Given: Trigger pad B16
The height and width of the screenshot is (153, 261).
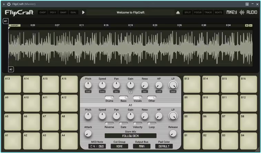Looking at the screenshot, I should (x=249, y=84).
